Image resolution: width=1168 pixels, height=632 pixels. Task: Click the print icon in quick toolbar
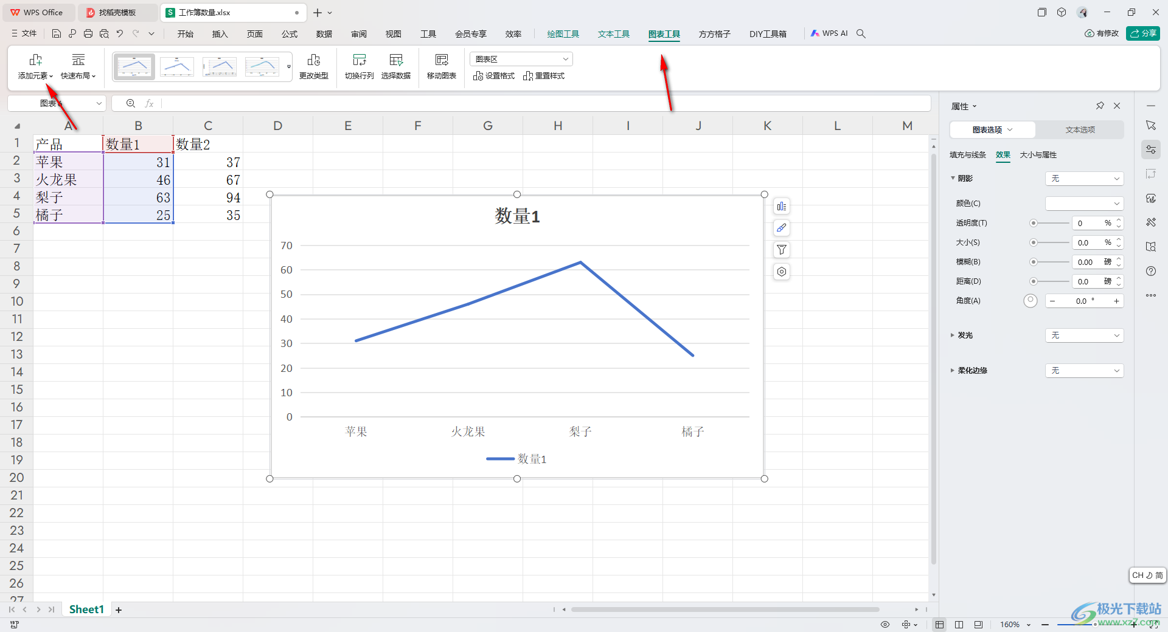pyautogui.click(x=88, y=33)
